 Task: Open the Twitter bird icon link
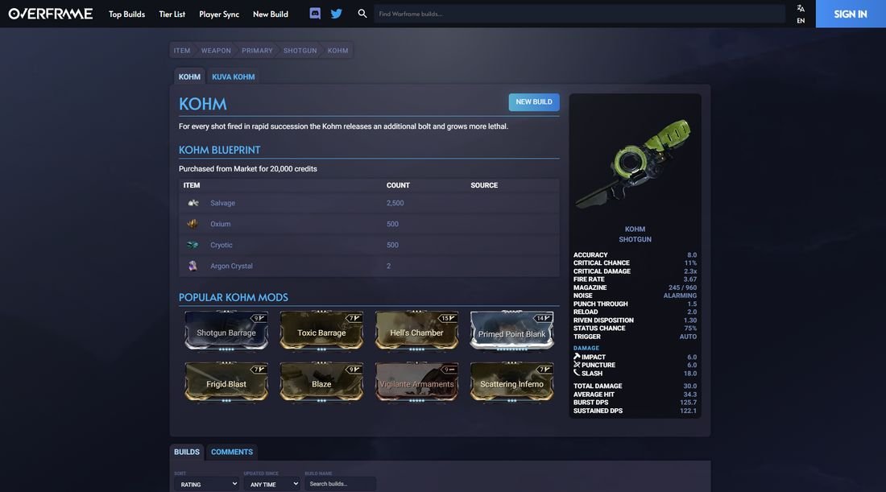click(336, 14)
